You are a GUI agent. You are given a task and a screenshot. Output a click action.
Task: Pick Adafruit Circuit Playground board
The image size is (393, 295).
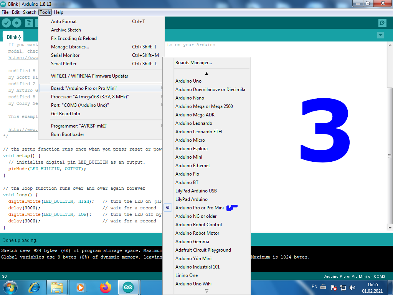point(206,250)
